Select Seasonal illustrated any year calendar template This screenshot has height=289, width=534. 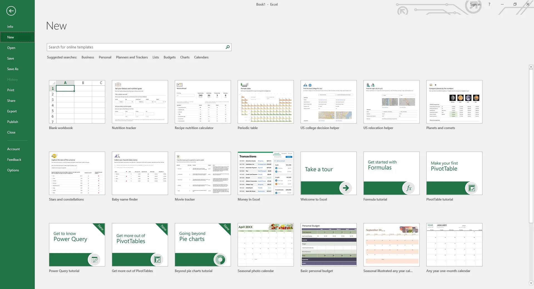click(x=392, y=245)
